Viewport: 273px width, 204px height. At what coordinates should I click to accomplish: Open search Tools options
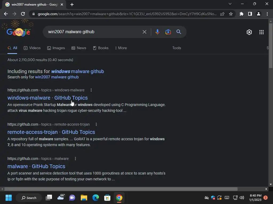coord(176,48)
